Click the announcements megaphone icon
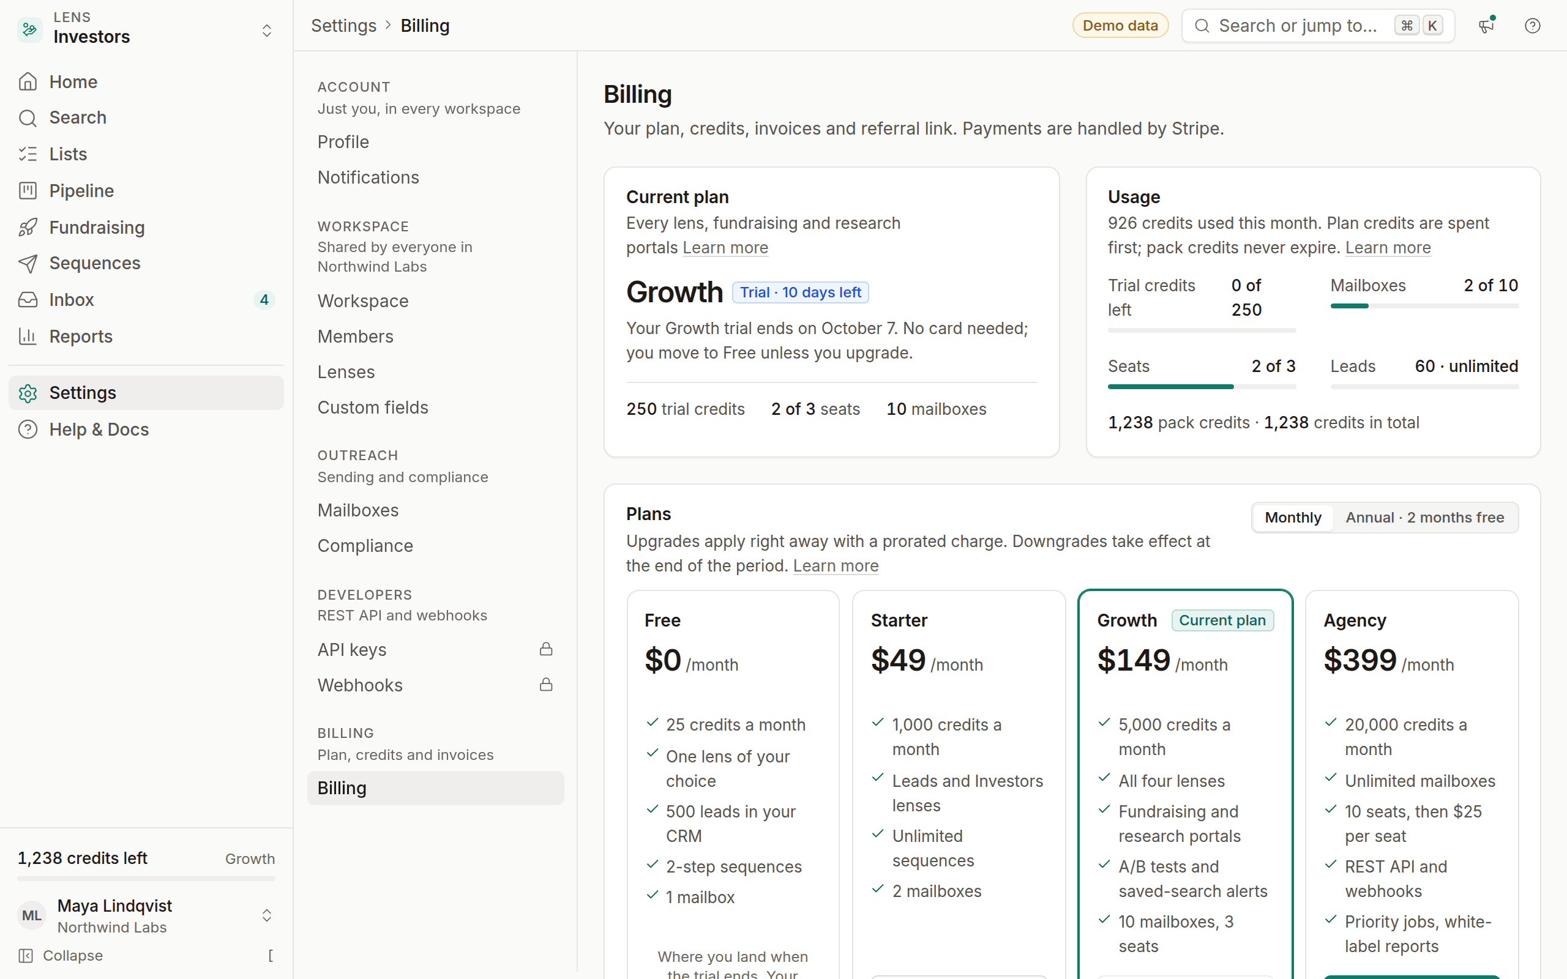 click(1486, 26)
